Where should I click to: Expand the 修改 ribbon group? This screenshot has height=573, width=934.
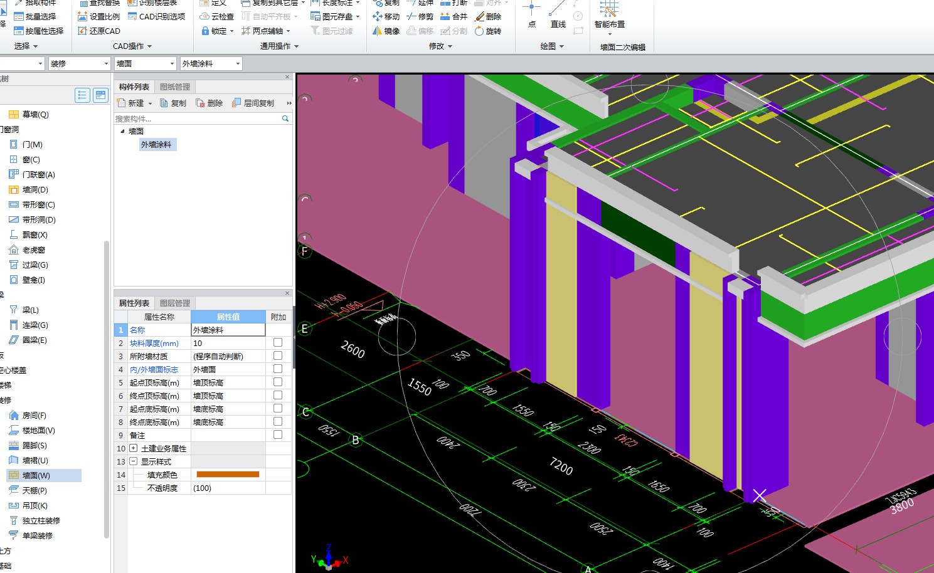(441, 46)
